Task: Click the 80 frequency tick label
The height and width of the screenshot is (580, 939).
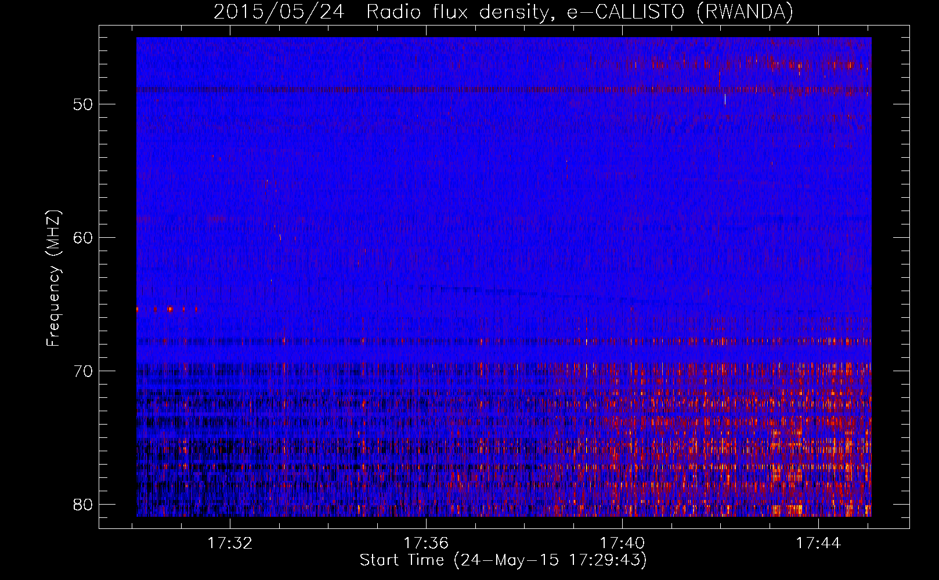Action: [x=83, y=504]
